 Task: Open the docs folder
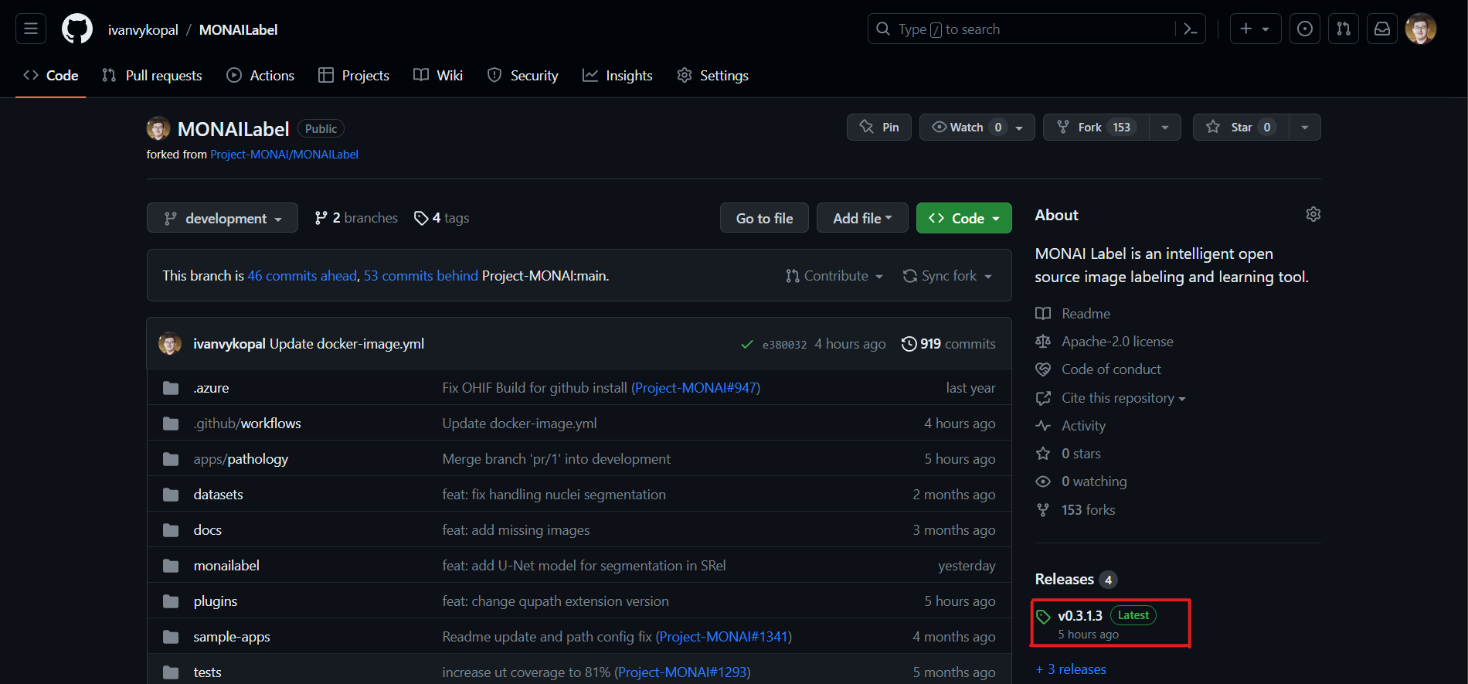(207, 530)
